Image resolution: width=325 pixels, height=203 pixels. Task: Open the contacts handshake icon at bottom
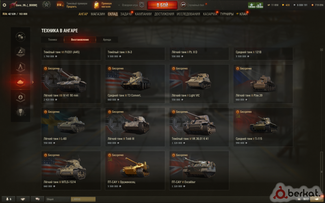coord(23,199)
